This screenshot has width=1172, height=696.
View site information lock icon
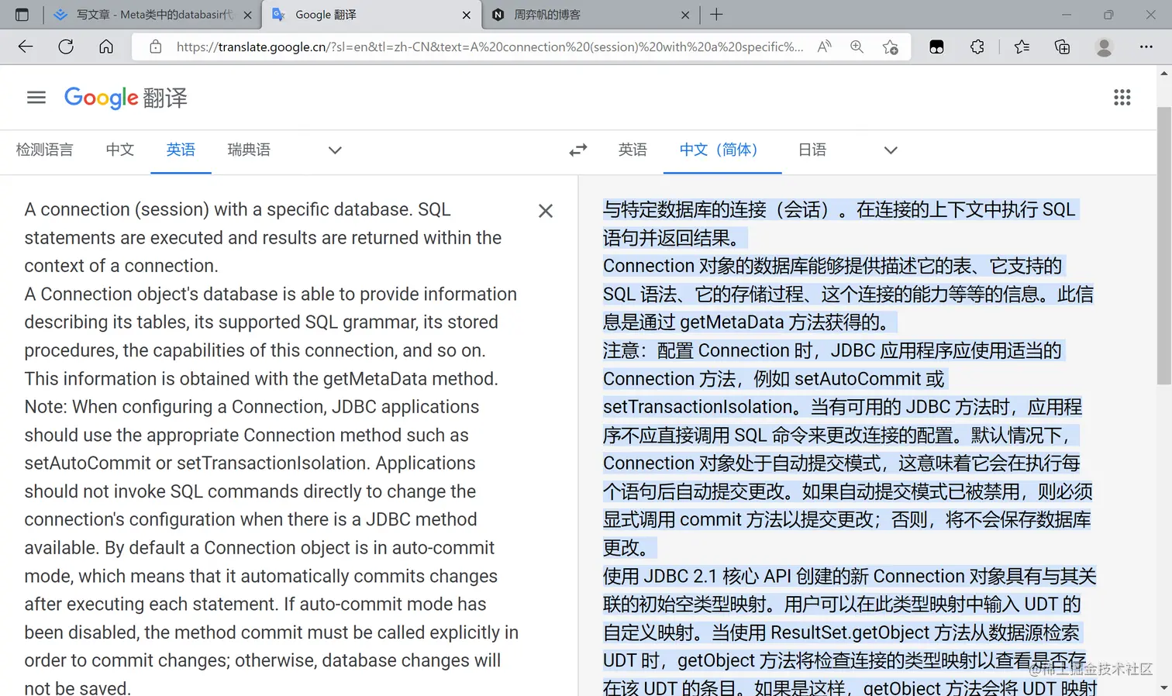click(x=156, y=47)
